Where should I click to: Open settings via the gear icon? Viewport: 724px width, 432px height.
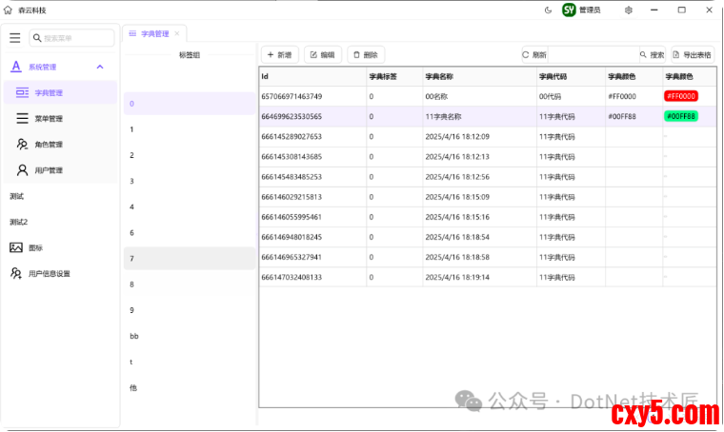[629, 10]
